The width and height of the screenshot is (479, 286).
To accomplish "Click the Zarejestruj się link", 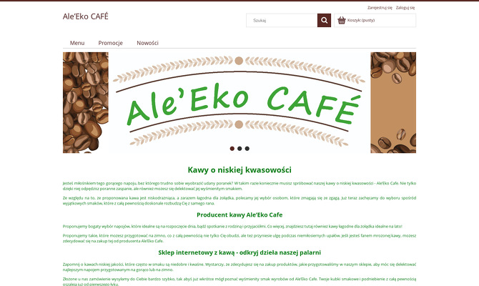I will [x=380, y=8].
